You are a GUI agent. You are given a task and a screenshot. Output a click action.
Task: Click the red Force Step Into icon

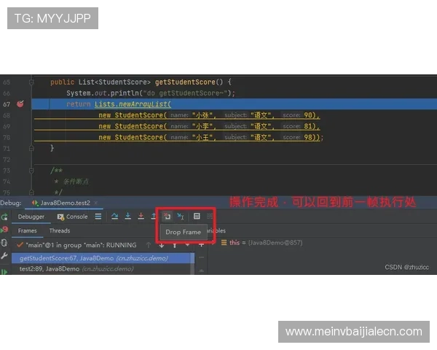point(140,217)
